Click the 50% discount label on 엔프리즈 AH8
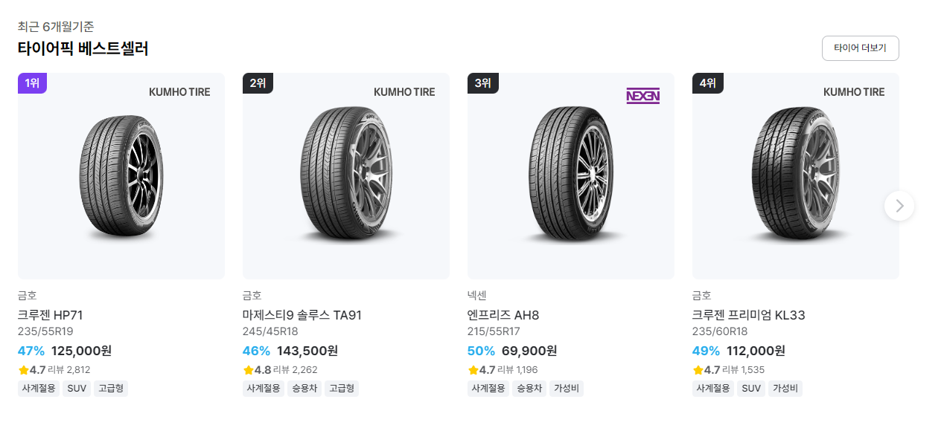Viewport: 944px width, 428px height. pyautogui.click(x=482, y=350)
